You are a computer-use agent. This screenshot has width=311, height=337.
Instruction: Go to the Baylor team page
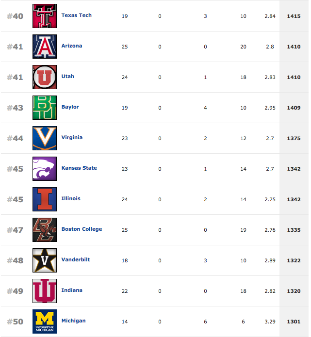[x=70, y=107]
